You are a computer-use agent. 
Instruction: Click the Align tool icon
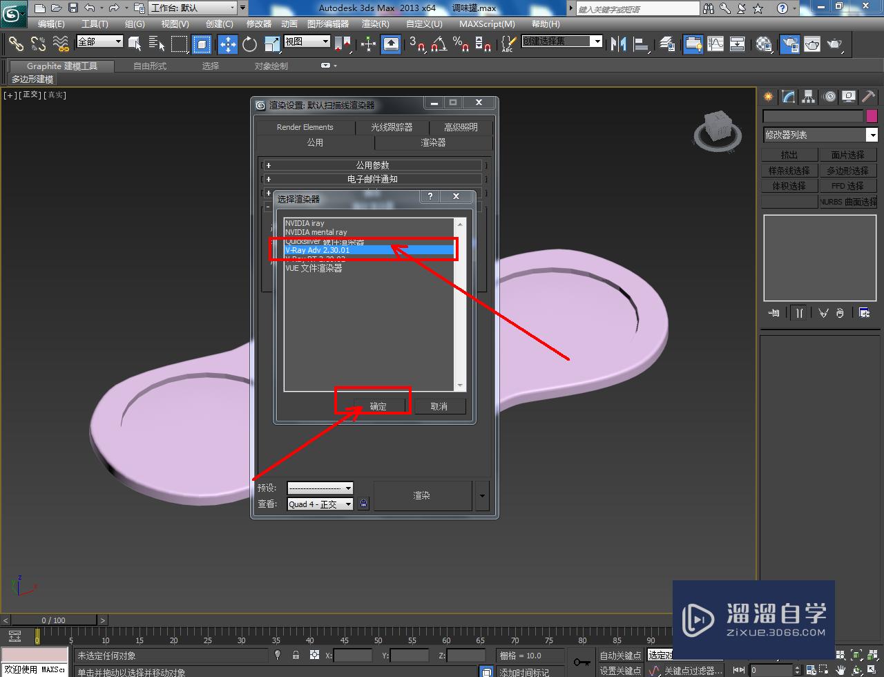click(x=642, y=44)
